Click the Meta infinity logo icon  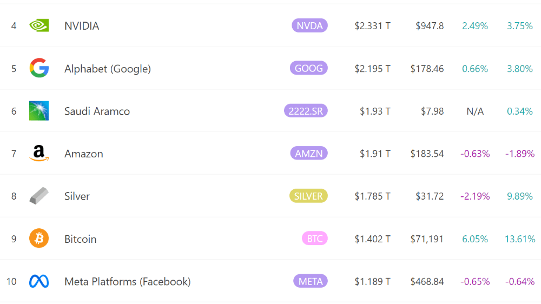click(39, 281)
